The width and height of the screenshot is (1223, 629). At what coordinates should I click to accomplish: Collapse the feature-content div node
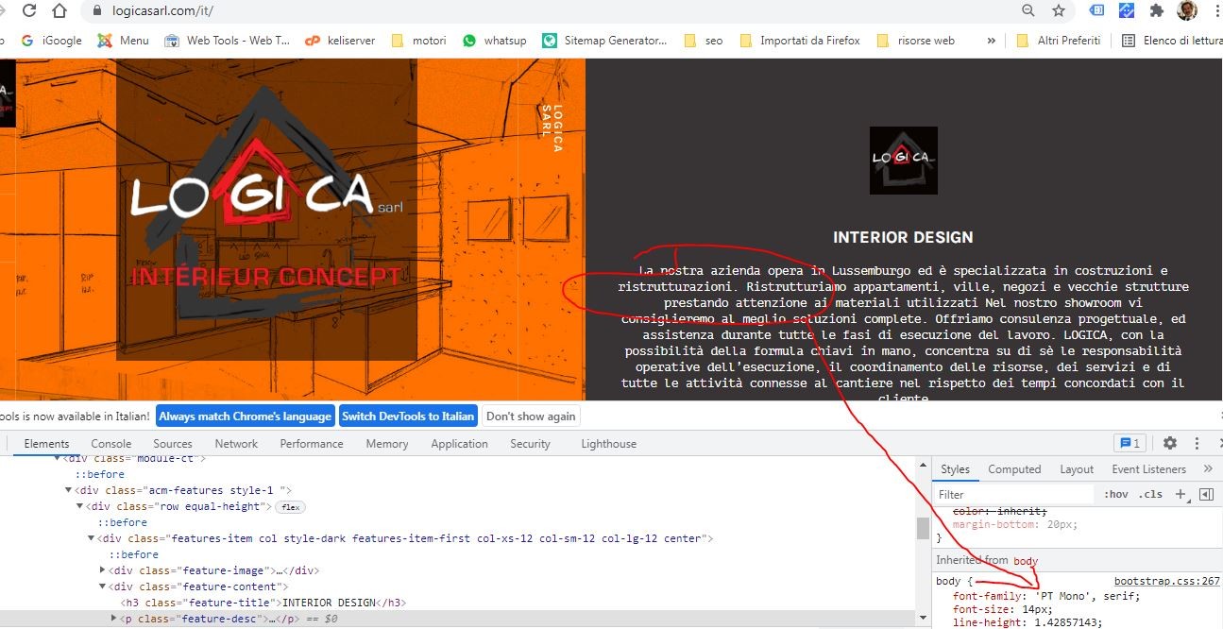(103, 586)
